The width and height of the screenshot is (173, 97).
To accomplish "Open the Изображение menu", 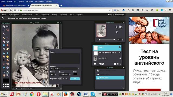I will pos(27,15).
